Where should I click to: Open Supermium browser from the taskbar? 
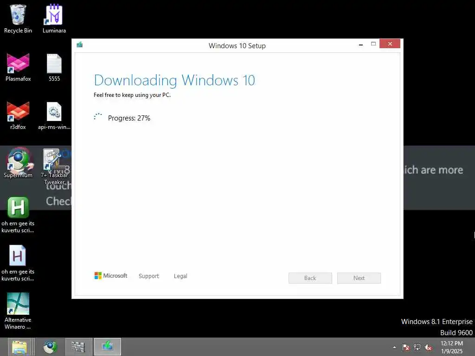50,347
